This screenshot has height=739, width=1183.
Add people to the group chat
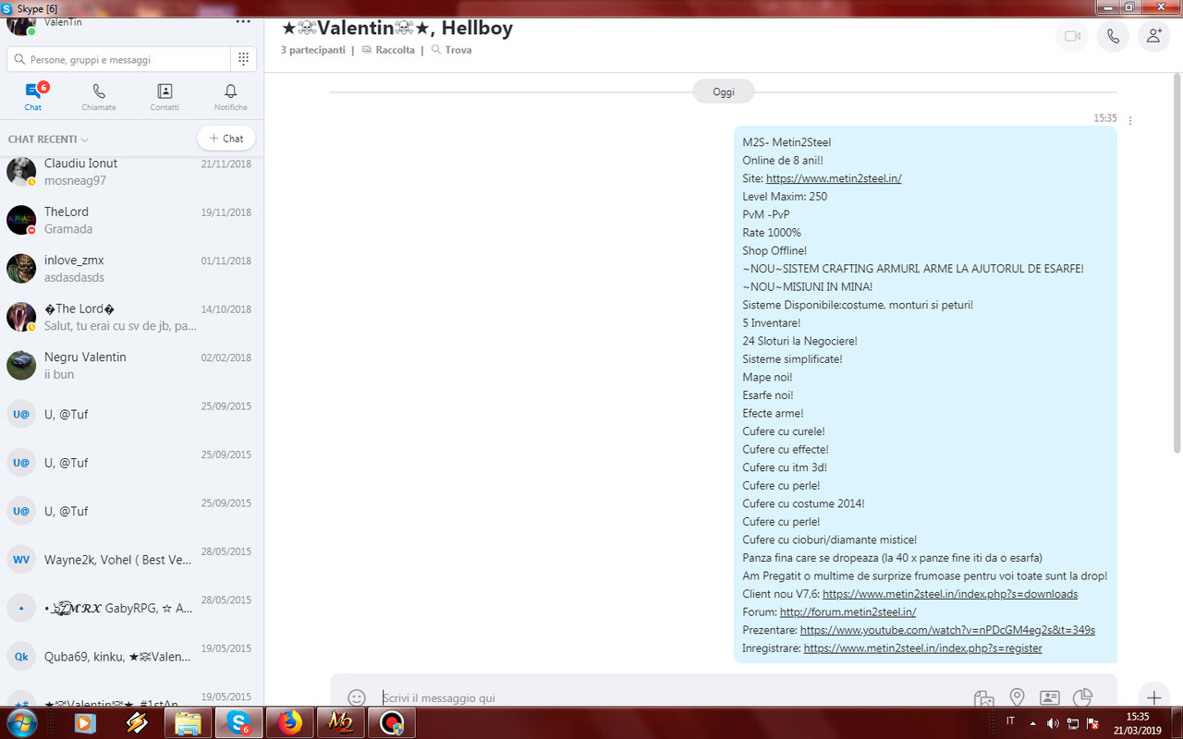coord(1154,36)
